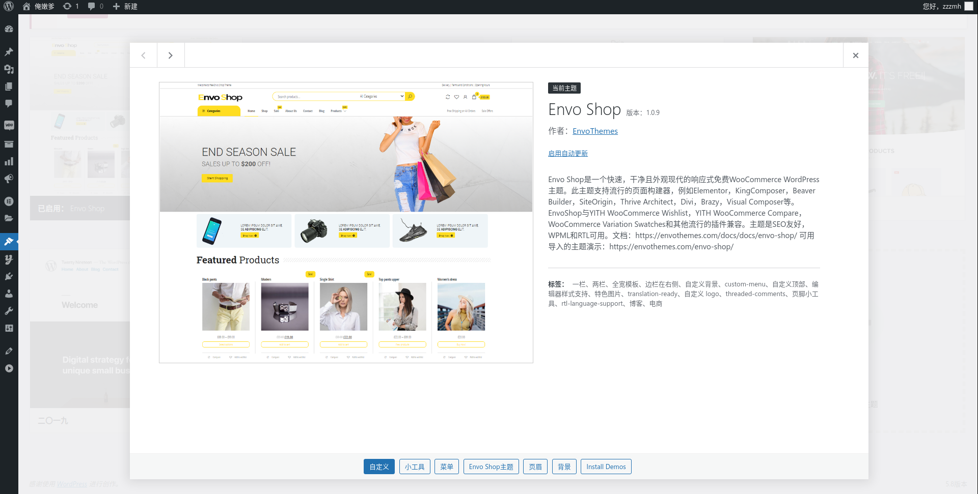Click the 标签 tags label
This screenshot has height=494, width=978.
pos(556,284)
